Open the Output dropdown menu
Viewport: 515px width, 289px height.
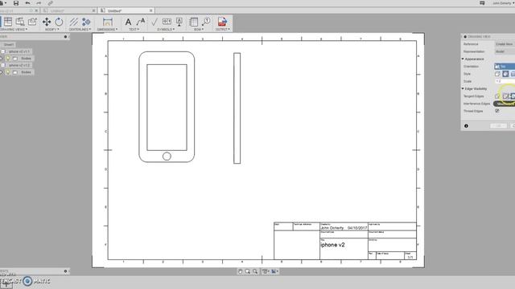pyautogui.click(x=222, y=30)
